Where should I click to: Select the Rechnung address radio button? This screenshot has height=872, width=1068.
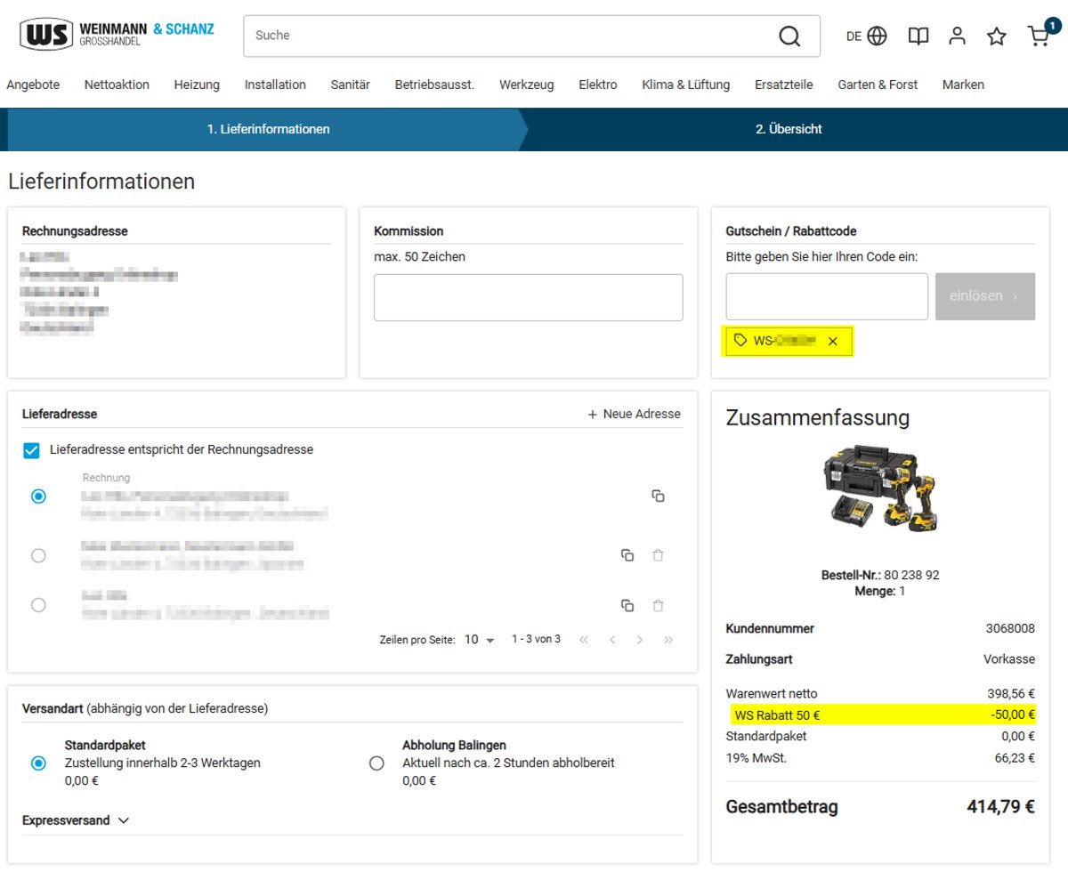pos(38,496)
